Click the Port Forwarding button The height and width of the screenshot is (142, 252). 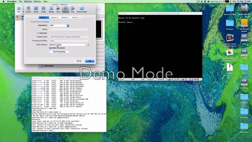59,52
